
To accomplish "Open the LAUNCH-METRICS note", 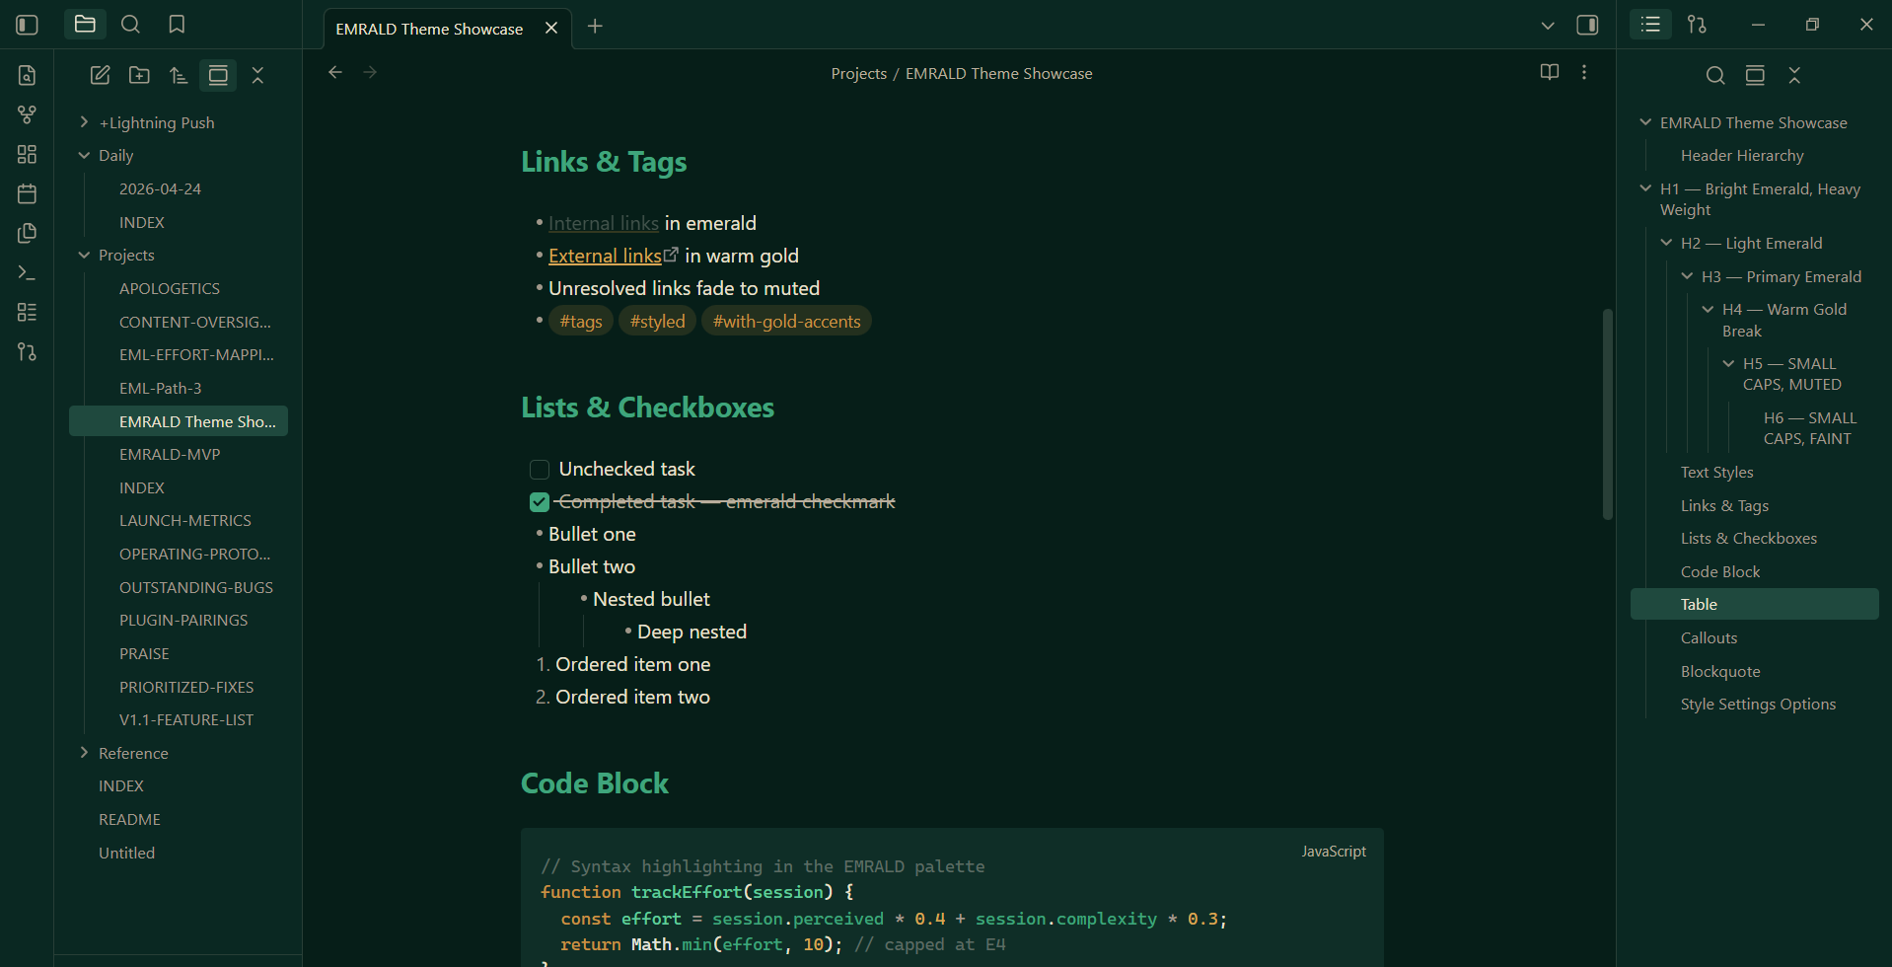I will pyautogui.click(x=187, y=520).
